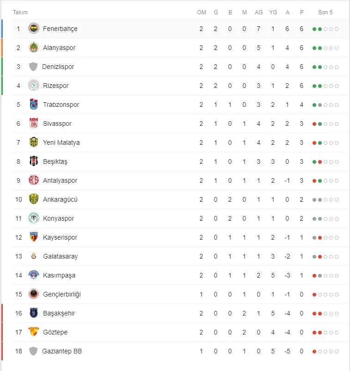Click the OM column header

[x=202, y=12]
